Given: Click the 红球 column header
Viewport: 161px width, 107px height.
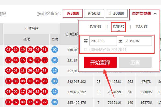Looking at the screenshot, I should [27, 40].
